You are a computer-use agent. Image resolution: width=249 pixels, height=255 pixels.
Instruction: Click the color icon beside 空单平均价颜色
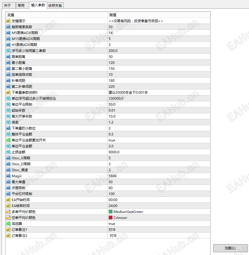click(8, 218)
